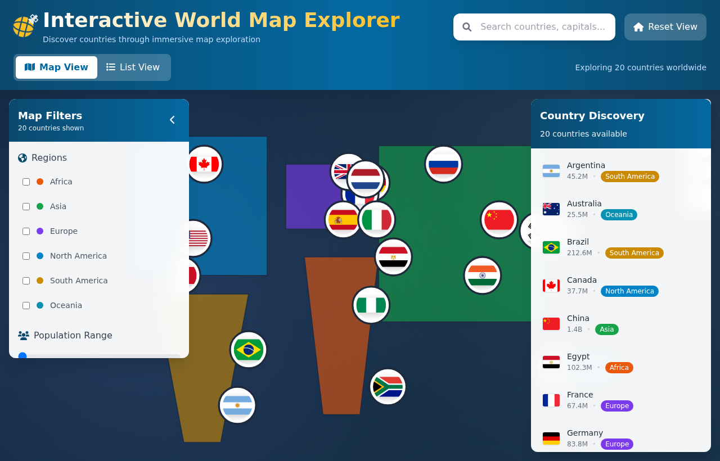Click the Brazil flag marker on the map
Image resolution: width=720 pixels, height=461 pixels.
tap(248, 349)
